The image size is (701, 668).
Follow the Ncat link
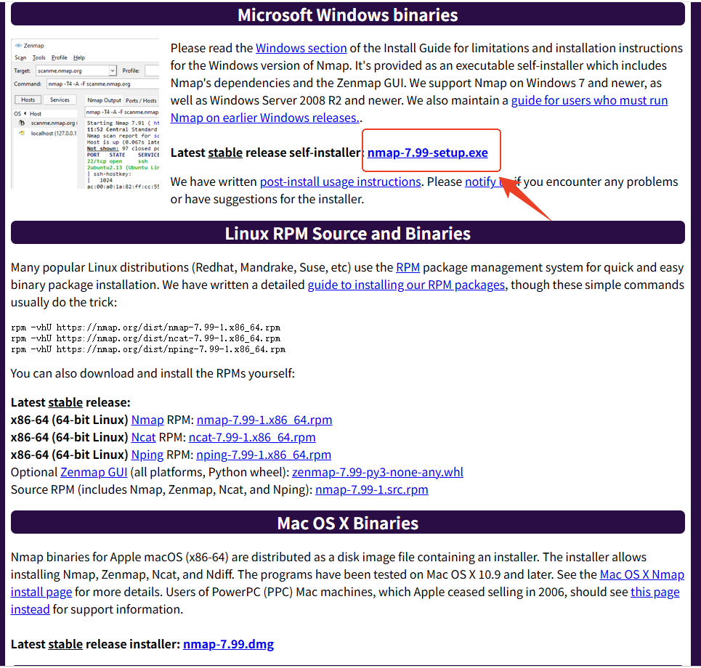[x=144, y=437]
